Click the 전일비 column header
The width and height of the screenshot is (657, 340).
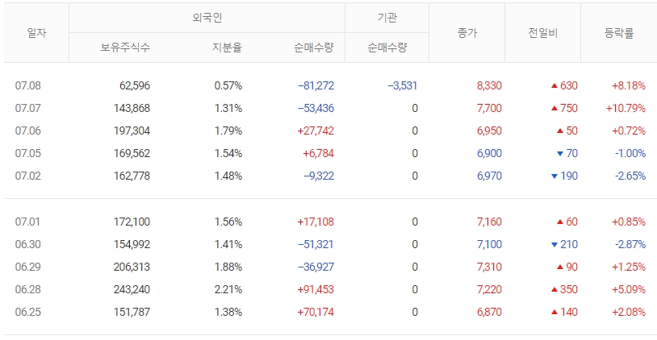[x=542, y=32]
